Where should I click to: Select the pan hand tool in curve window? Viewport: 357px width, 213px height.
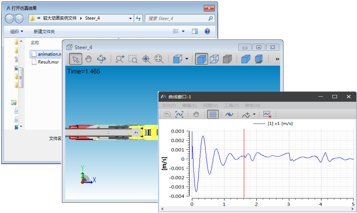click(196, 114)
